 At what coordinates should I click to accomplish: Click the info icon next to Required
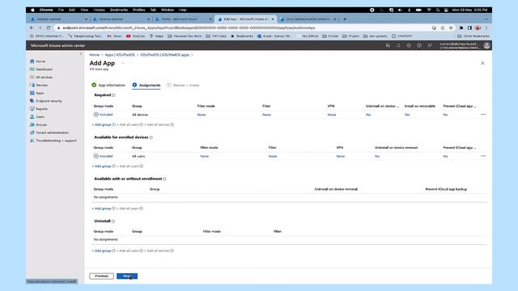tap(113, 95)
